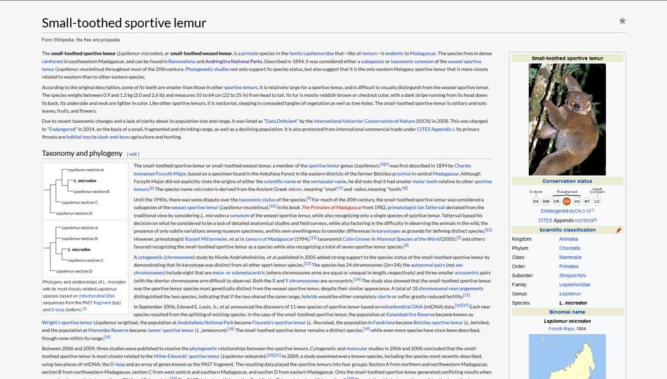Open the 'slash-and-burn' link
The image size is (667, 379).
coord(114,137)
